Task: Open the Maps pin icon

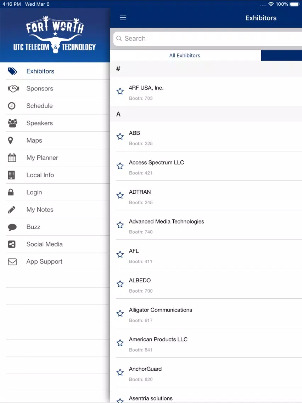Action: coord(11,140)
